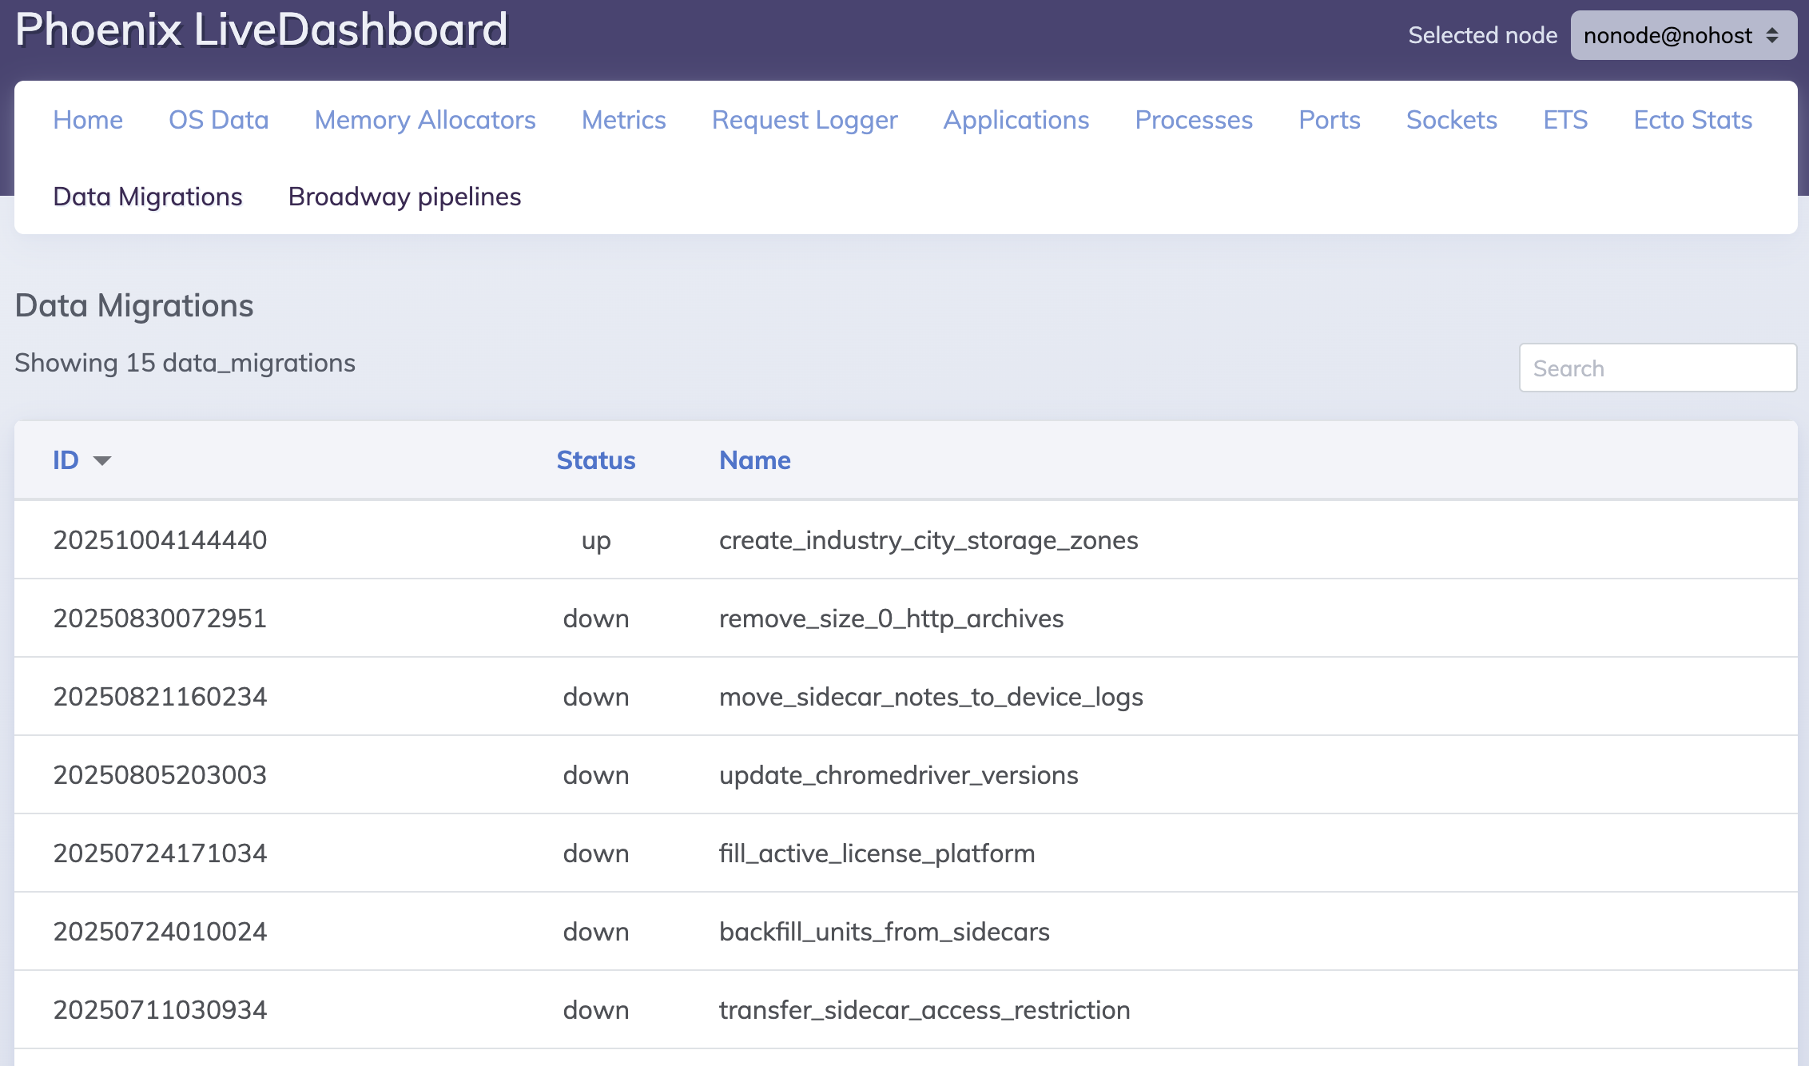The width and height of the screenshot is (1809, 1066).
Task: Click the ID sort arrow indicator
Action: click(102, 462)
